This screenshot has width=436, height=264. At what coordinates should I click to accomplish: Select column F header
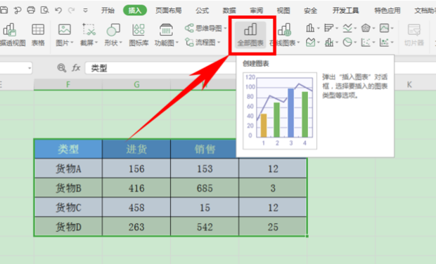[68, 84]
